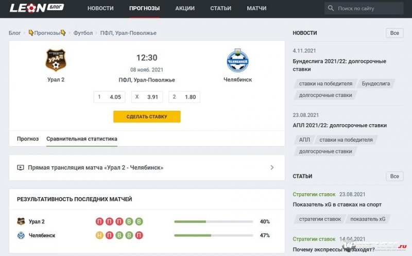The image size is (412, 256).
Task: Open the ПРОГНОЗЫ menu item
Action: 144,8
